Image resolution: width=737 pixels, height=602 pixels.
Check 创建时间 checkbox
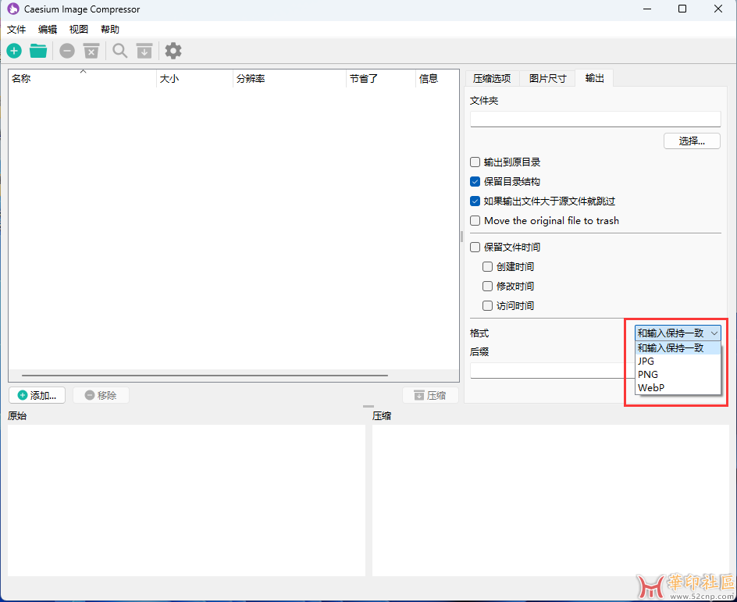tap(487, 267)
